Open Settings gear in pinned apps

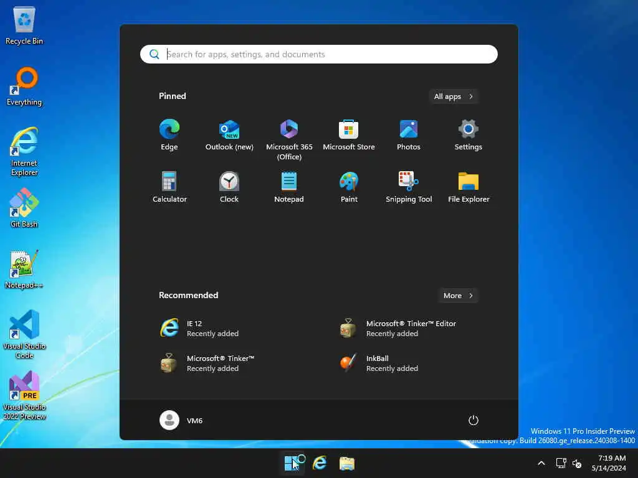pos(469,135)
